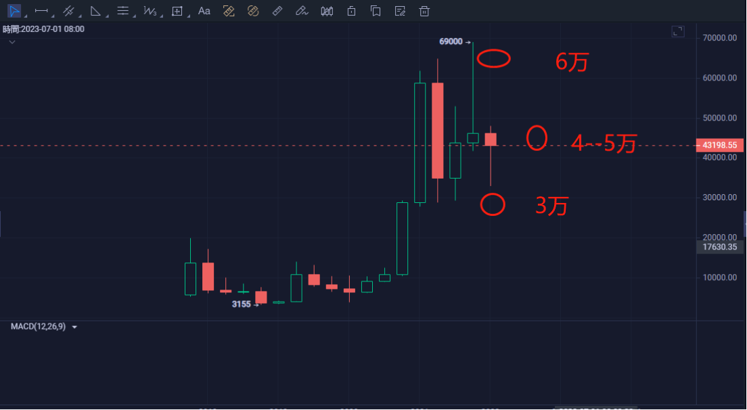Click the lock drawings icon
Viewport: 747px width, 410px height.
coord(352,10)
